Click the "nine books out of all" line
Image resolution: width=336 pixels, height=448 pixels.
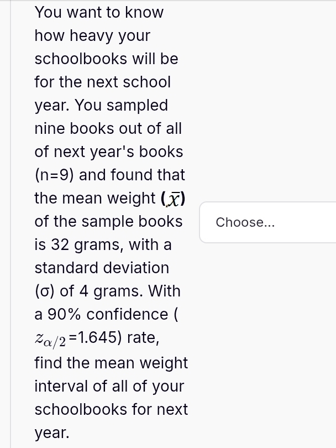pyautogui.click(x=108, y=128)
